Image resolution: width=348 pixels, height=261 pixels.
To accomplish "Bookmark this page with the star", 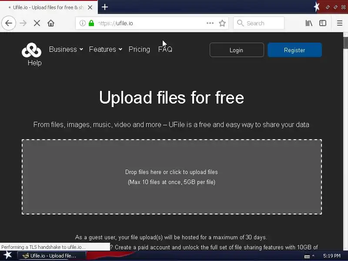I will point(222,23).
